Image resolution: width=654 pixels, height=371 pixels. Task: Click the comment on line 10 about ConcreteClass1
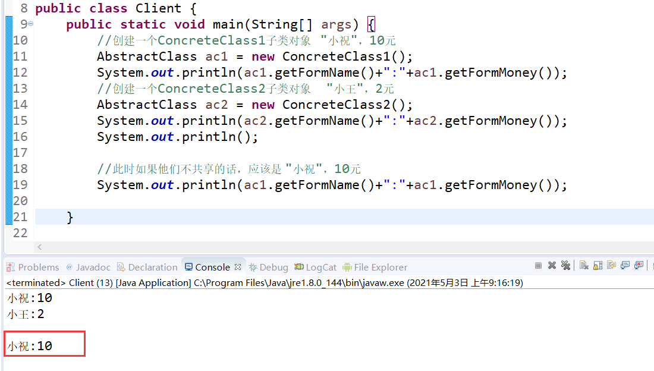click(x=246, y=40)
